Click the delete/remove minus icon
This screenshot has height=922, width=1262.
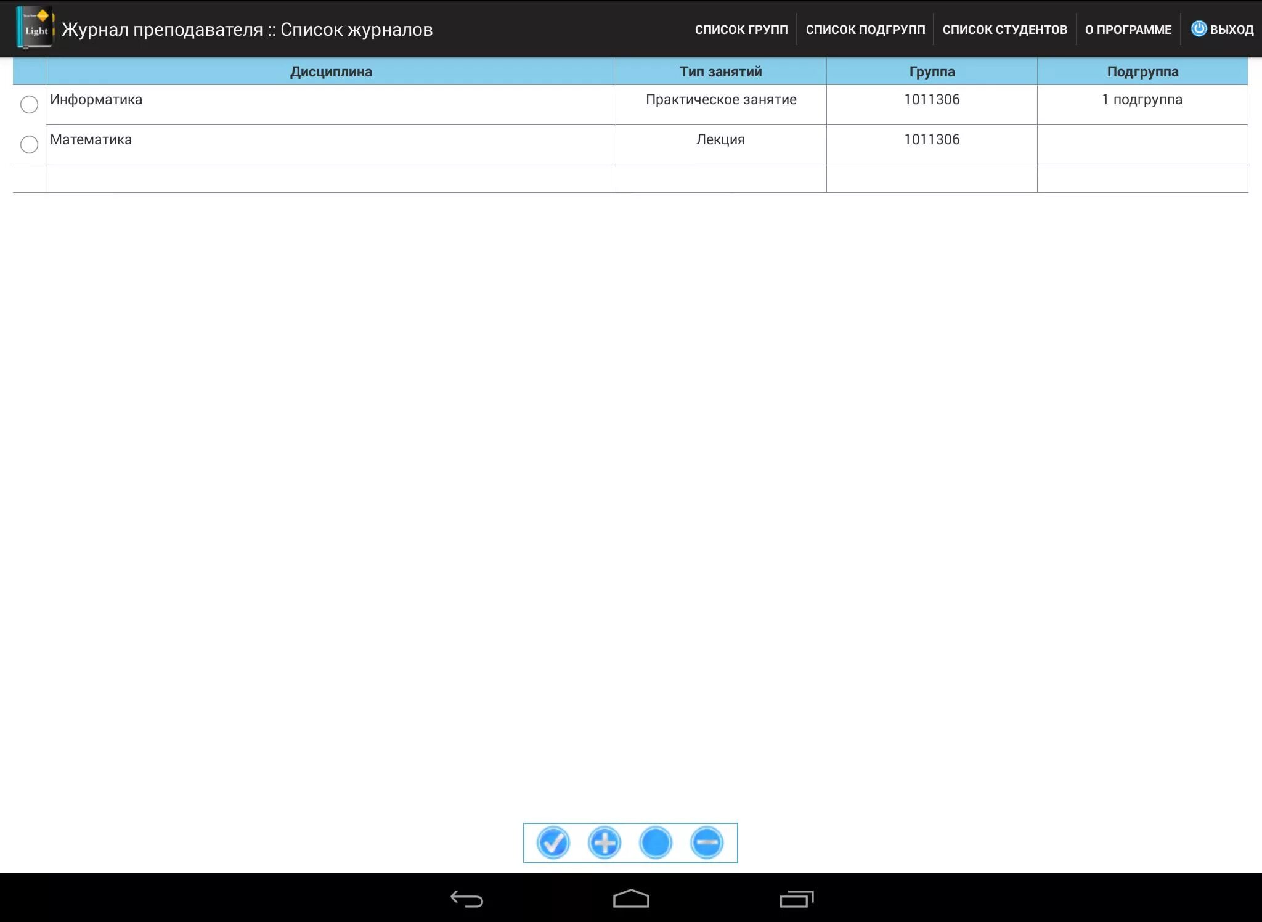(x=707, y=844)
